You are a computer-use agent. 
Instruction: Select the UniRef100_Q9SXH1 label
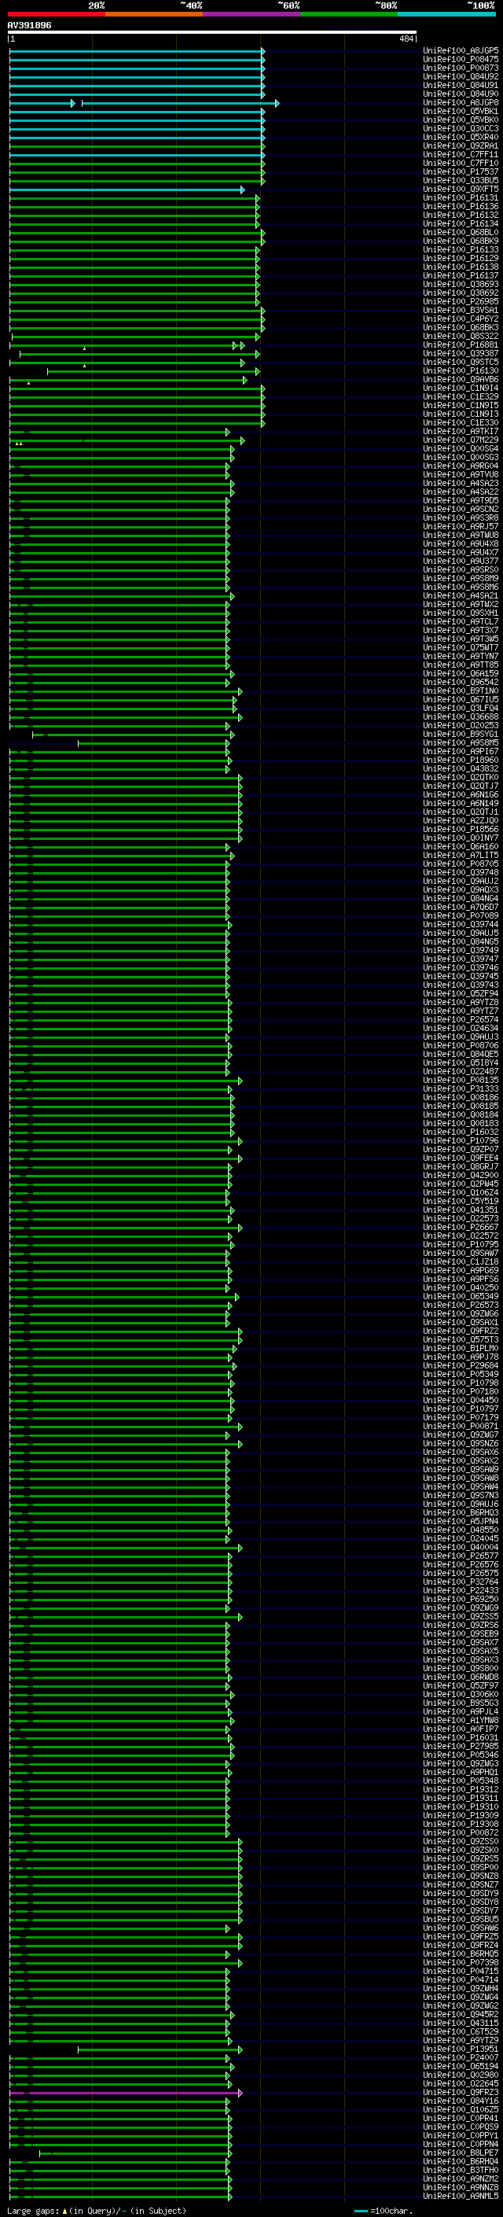[460, 613]
